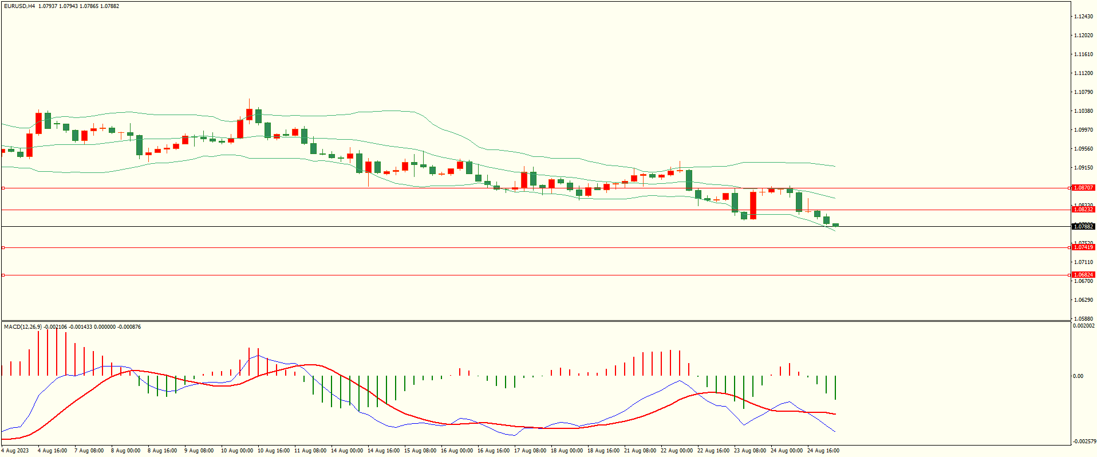Select the 1.07419 red price tag

(1083, 247)
